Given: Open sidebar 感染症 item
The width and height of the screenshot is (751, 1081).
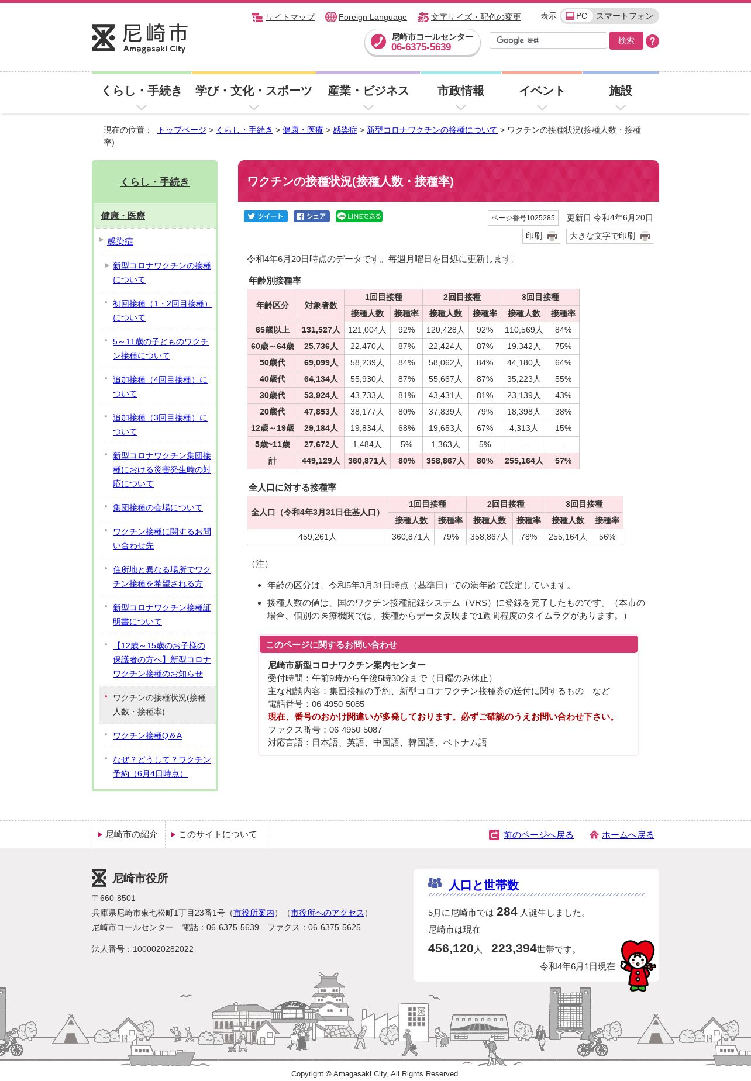Looking at the screenshot, I should click(120, 241).
